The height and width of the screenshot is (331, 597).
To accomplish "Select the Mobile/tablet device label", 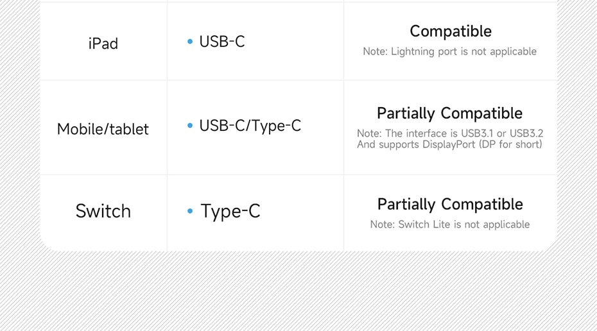I will (103, 129).
